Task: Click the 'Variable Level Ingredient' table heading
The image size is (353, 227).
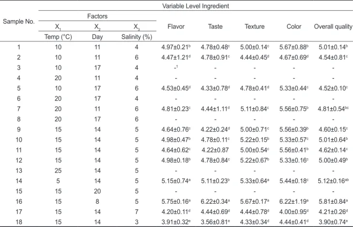Action: point(196,6)
